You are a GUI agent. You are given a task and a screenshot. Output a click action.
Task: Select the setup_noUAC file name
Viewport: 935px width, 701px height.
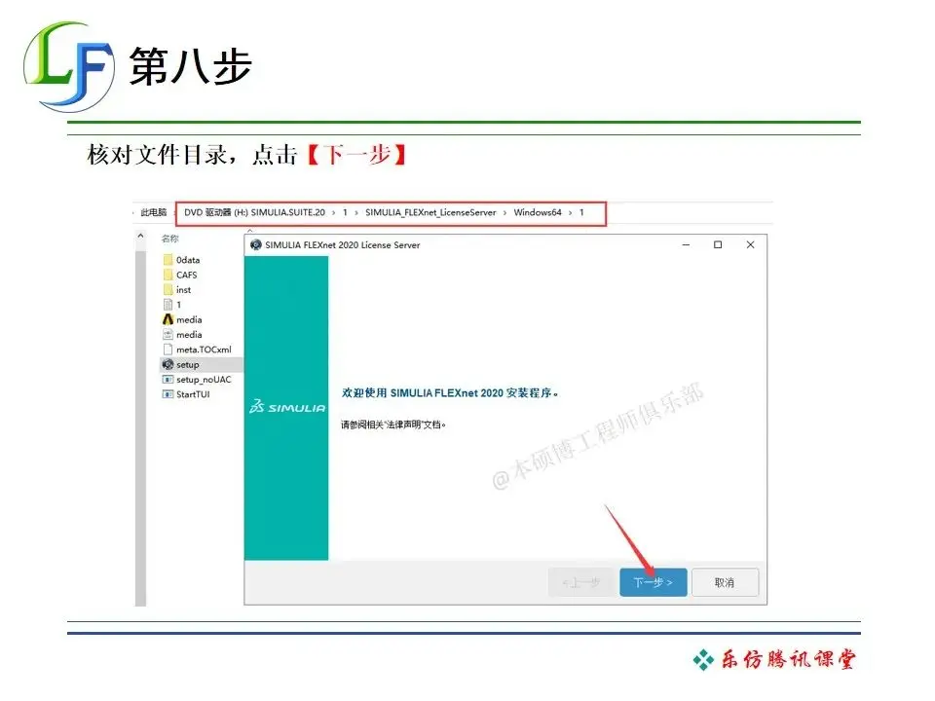pos(204,379)
